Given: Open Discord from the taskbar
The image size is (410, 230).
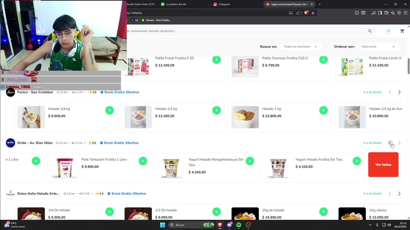Looking at the screenshot, I should 229,225.
